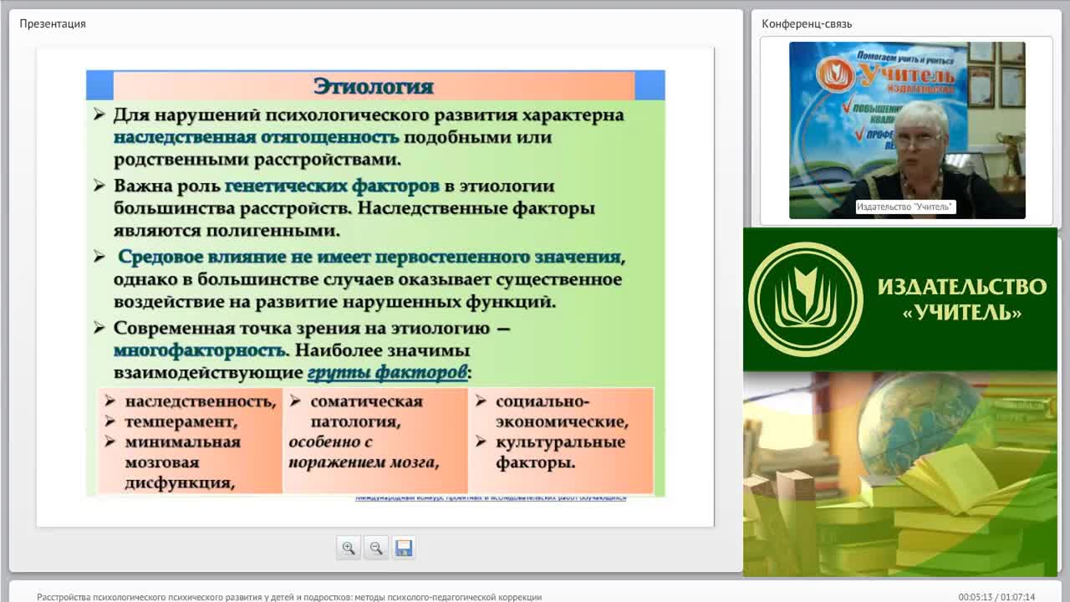The image size is (1070, 602).
Task: Click the 'Этиология' slide heading
Action: (x=374, y=86)
